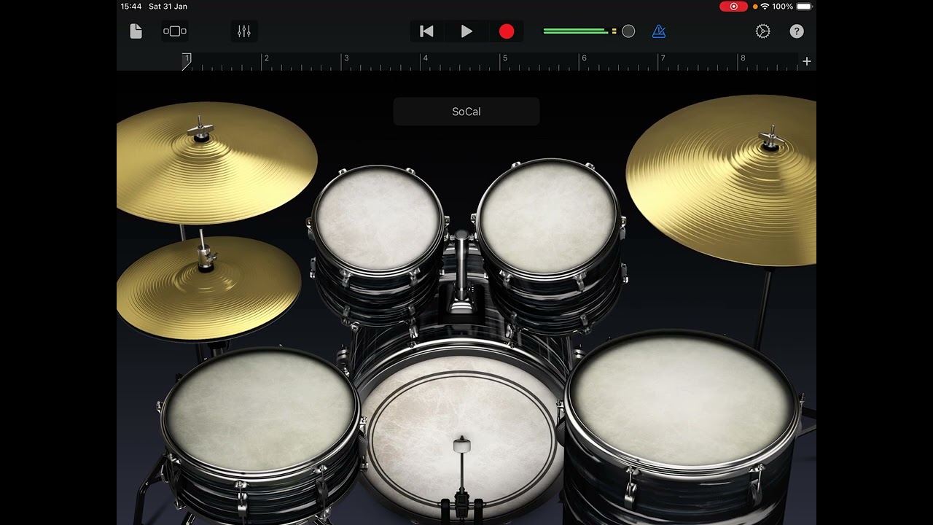Switch to Tracks view
The image size is (933, 525).
pyautogui.click(x=175, y=31)
